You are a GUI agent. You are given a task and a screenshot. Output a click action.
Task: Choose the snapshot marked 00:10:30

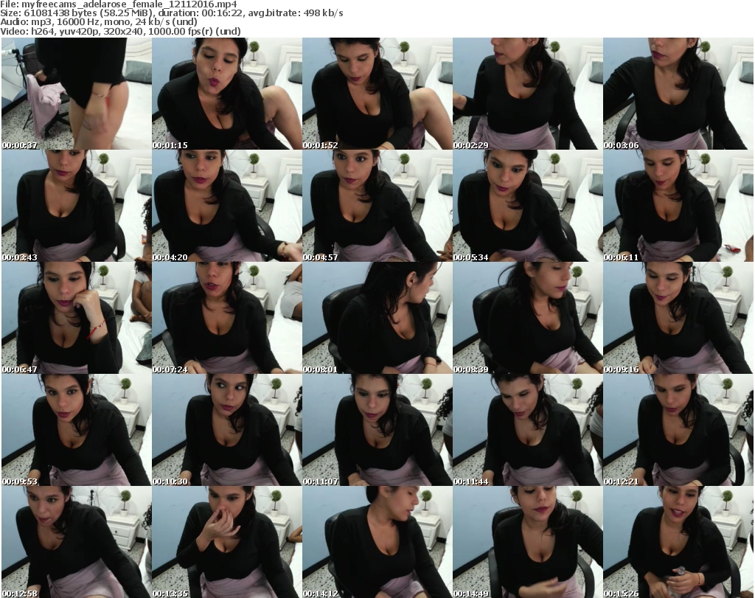[227, 430]
